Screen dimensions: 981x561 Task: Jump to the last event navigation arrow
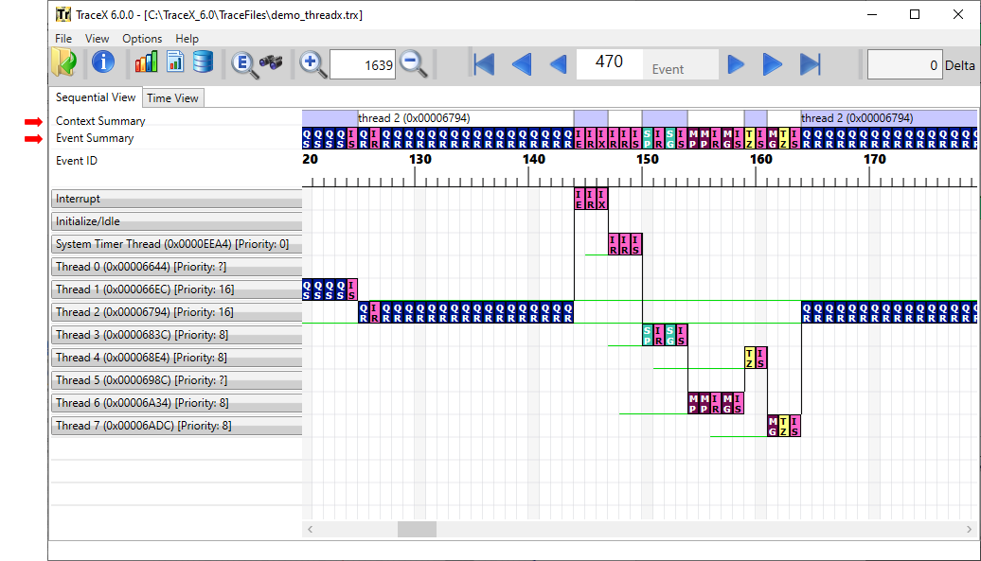point(808,62)
